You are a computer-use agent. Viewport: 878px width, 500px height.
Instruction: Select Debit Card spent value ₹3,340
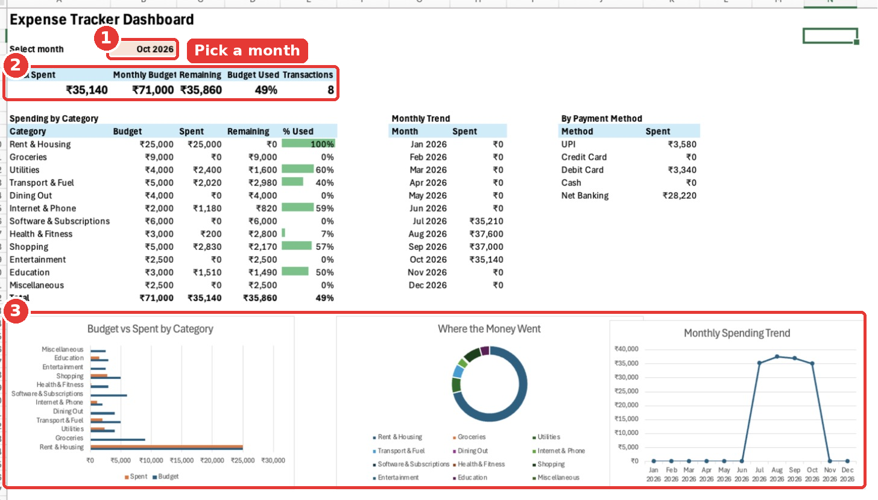coord(682,170)
